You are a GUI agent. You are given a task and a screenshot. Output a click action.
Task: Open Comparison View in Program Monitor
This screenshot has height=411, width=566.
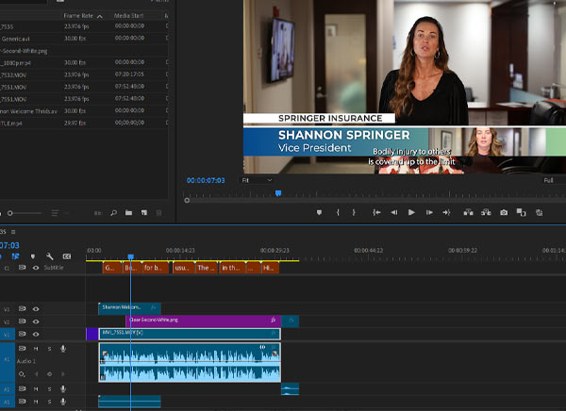(x=521, y=212)
